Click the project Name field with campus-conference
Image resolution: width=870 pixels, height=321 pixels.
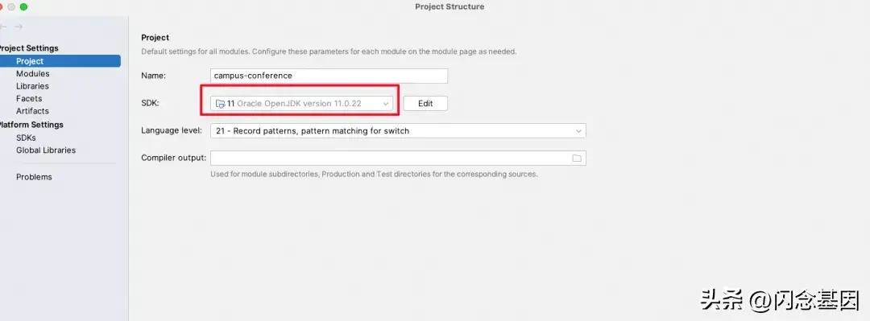tap(329, 76)
